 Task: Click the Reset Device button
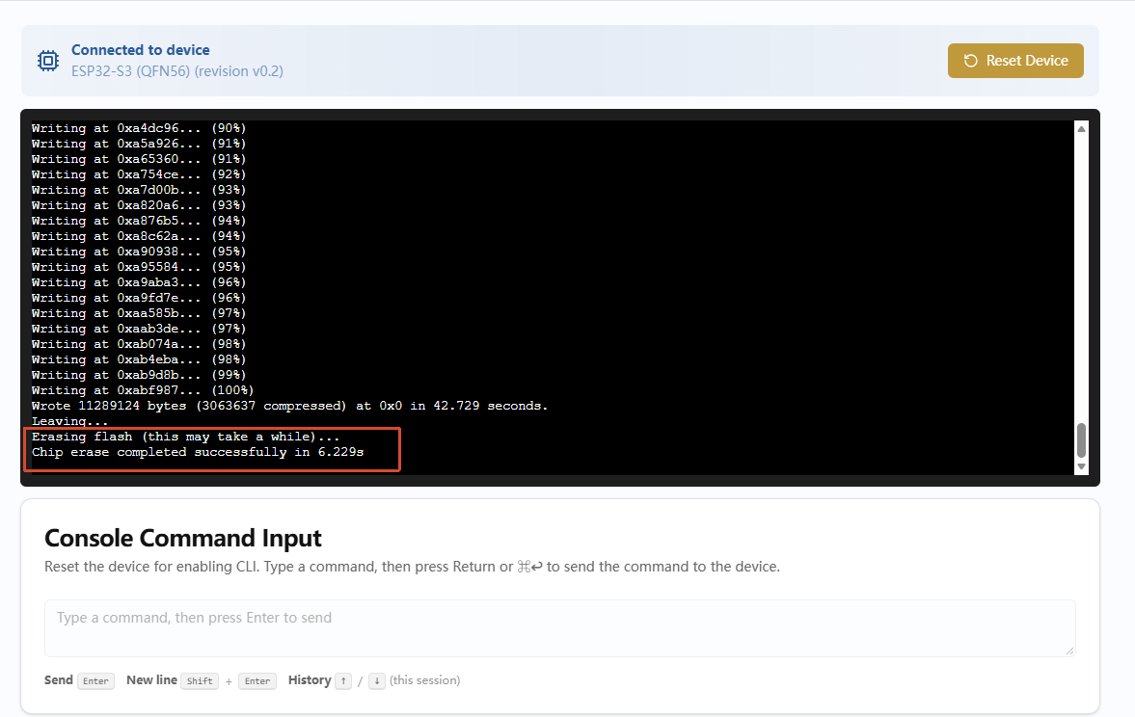coord(1015,61)
